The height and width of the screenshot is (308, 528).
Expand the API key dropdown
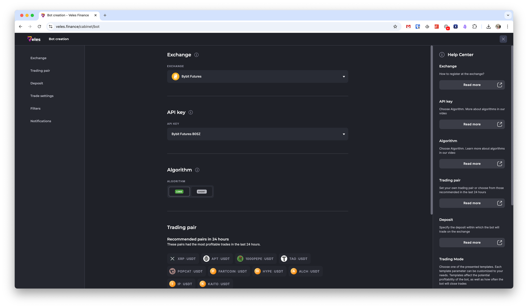(257, 134)
